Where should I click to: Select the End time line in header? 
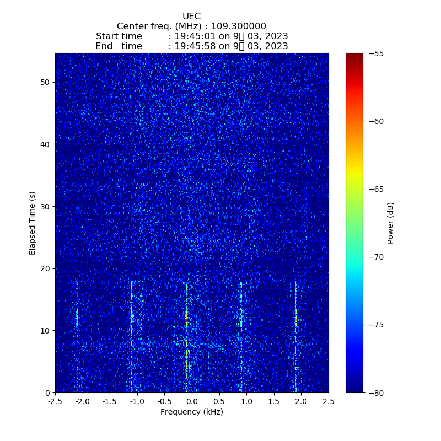tap(191, 46)
